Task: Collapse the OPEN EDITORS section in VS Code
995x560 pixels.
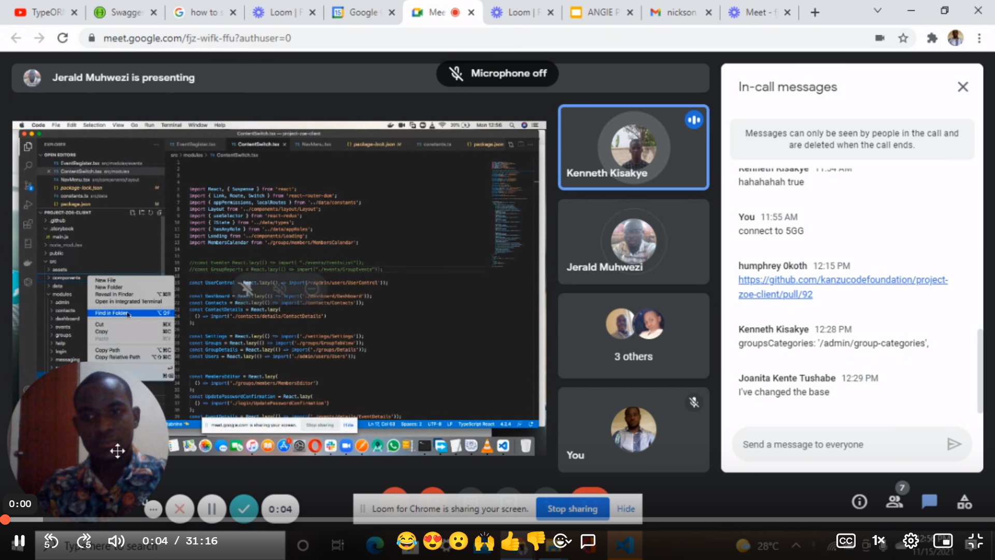Action: [x=60, y=155]
